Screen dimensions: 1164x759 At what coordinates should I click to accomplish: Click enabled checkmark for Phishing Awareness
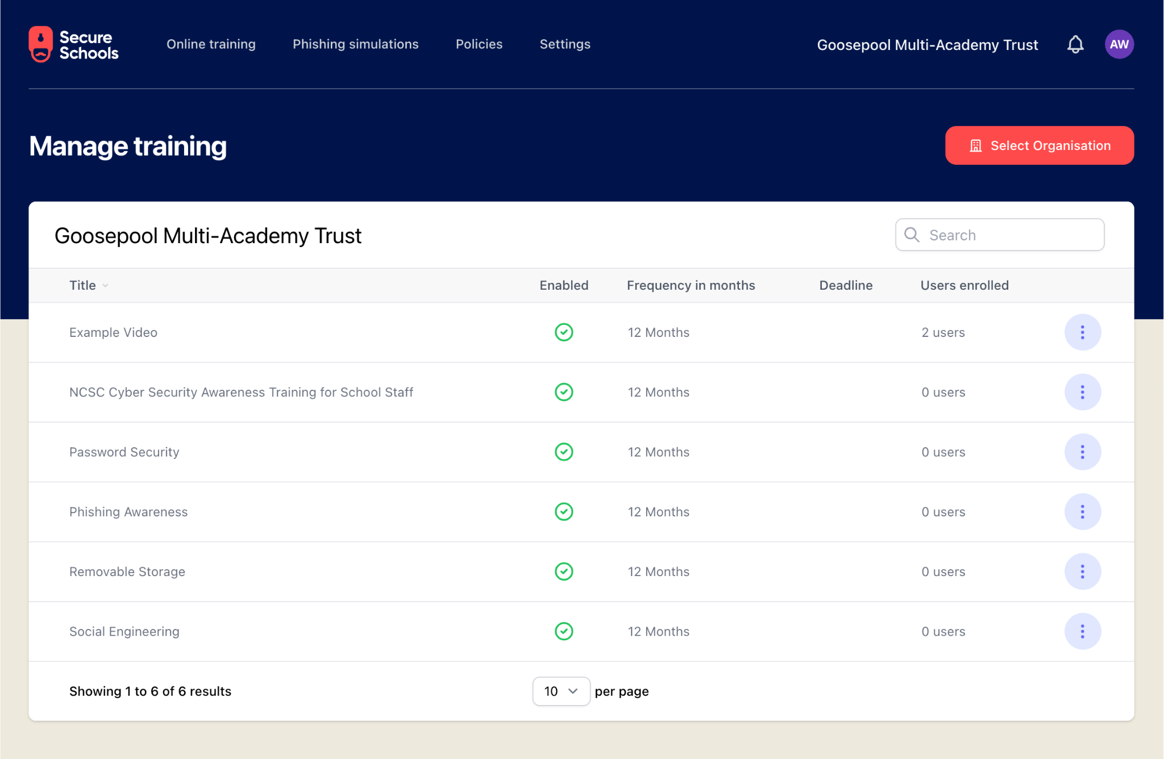point(564,512)
